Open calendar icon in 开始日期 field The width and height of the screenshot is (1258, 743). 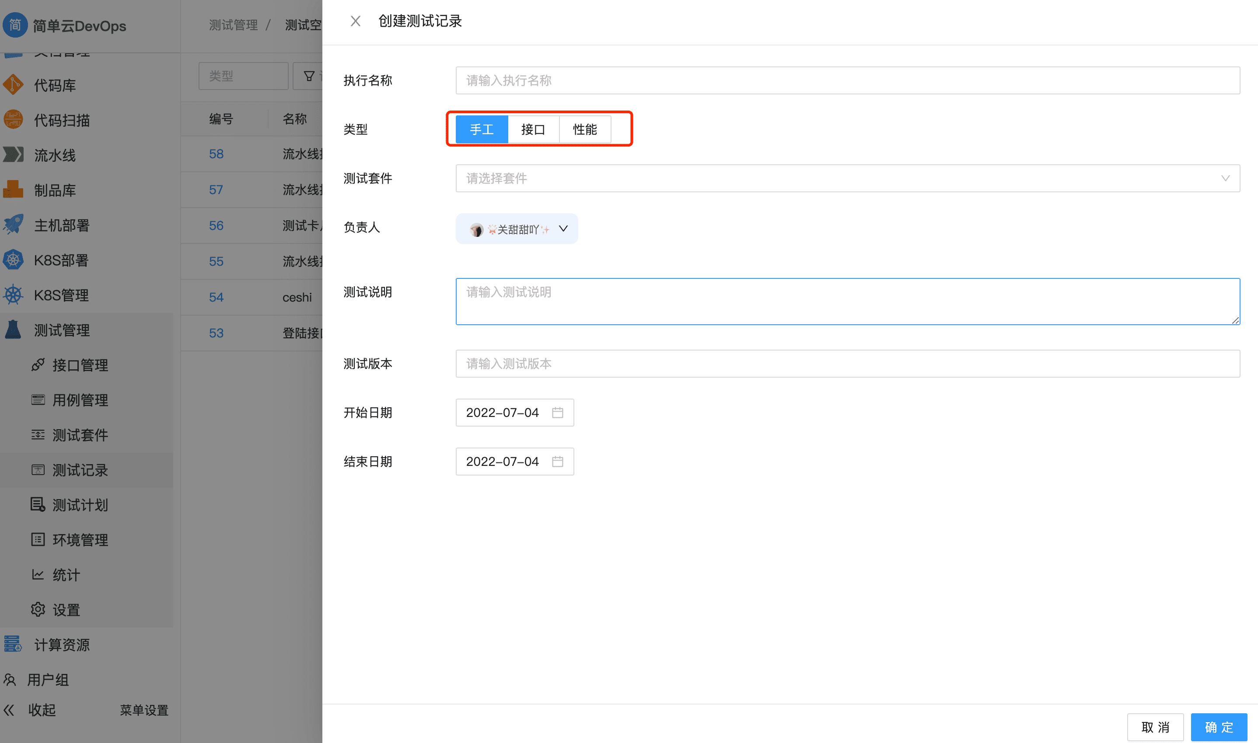click(557, 413)
